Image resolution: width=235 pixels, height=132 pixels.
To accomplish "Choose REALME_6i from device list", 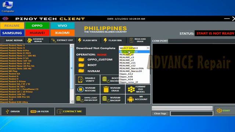I will tap(134, 55).
